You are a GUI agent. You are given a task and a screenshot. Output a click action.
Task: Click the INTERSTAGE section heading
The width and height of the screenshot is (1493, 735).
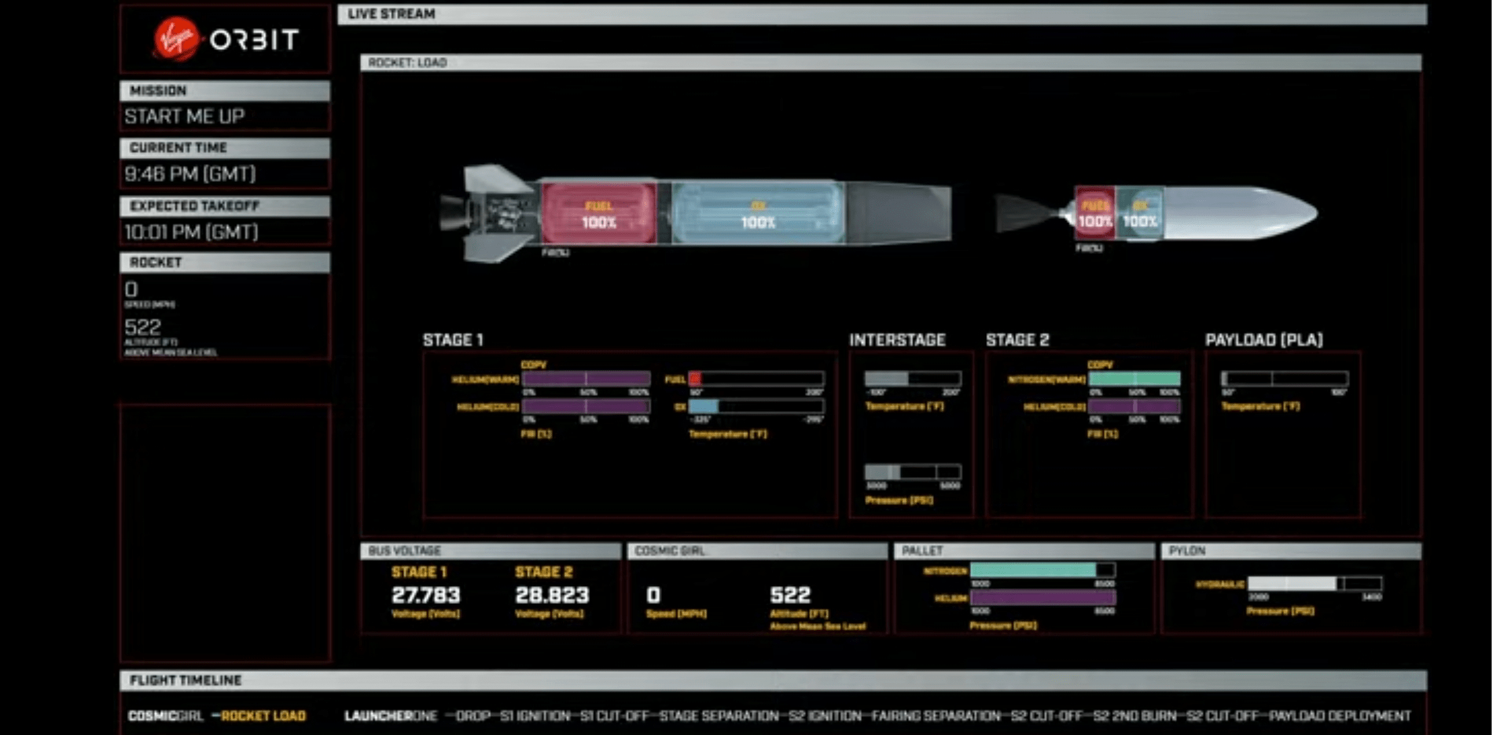[898, 340]
